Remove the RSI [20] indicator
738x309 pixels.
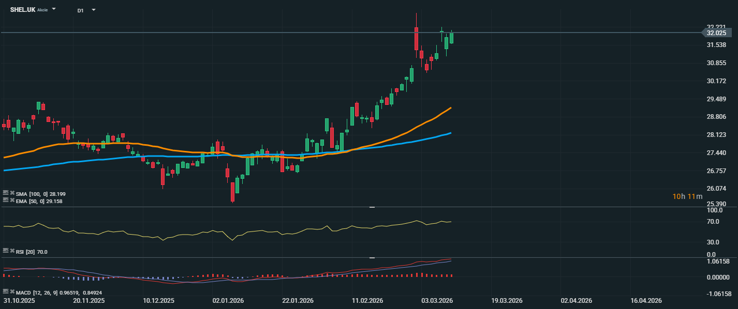coord(12,251)
